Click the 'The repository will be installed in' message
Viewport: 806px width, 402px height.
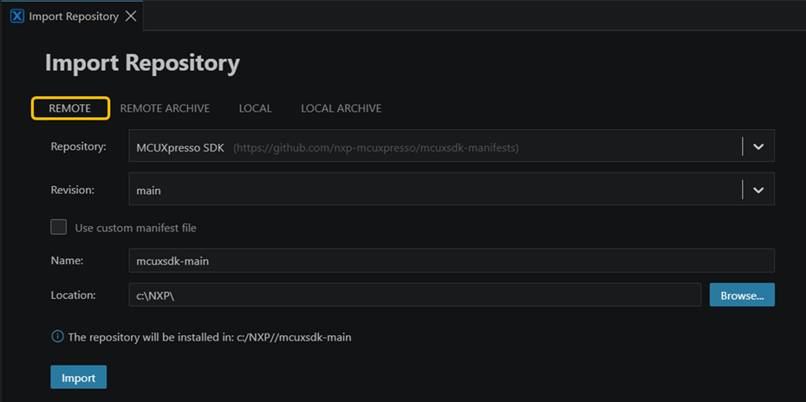click(x=210, y=338)
